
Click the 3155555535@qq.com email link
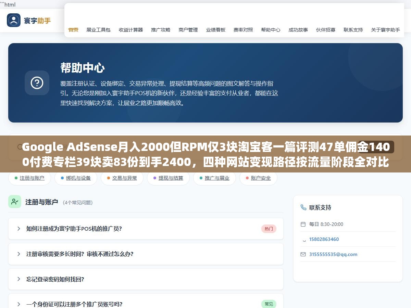333,254
